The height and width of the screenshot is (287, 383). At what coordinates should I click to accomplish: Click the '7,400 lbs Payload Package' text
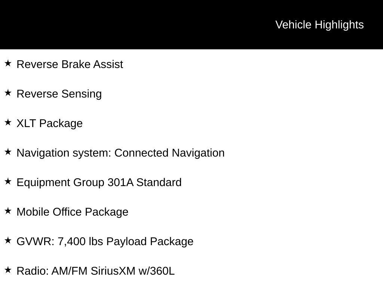125,241
